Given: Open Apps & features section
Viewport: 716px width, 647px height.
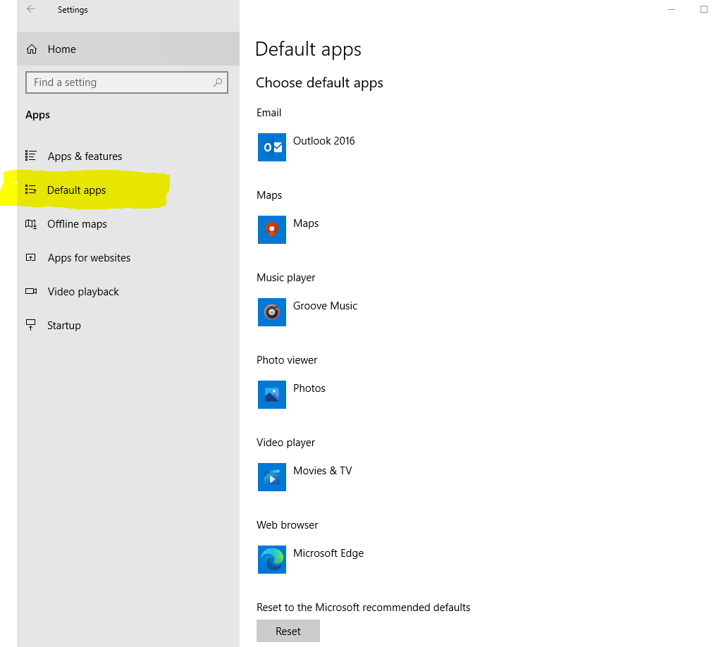Looking at the screenshot, I should [x=85, y=156].
